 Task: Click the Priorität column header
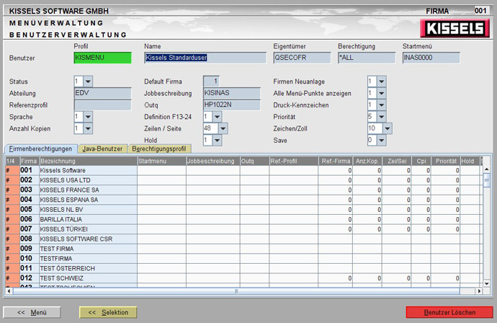[446, 161]
